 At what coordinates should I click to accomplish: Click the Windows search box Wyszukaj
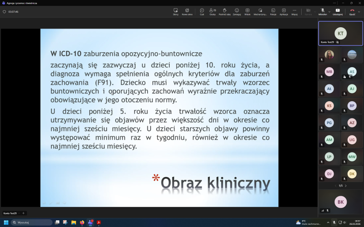tap(32, 222)
